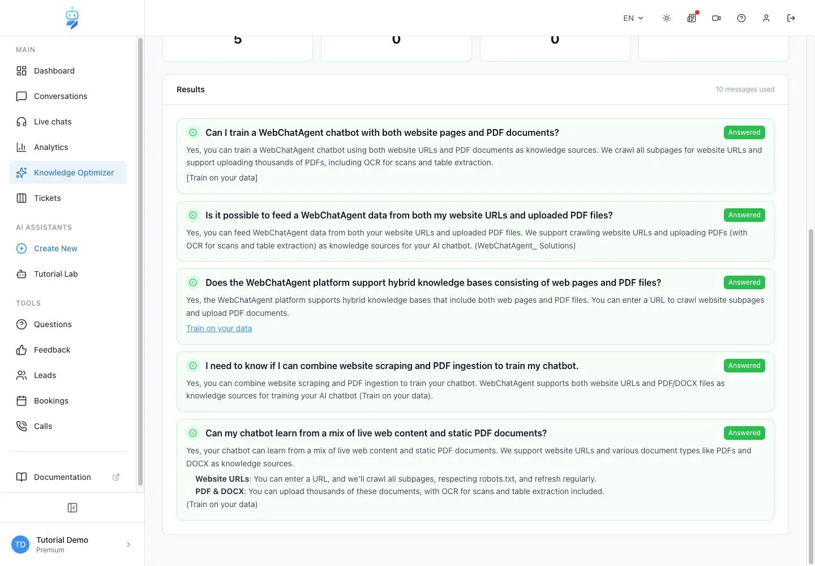
Task: Click the WebChatAgent robot logo
Action: coord(72,18)
